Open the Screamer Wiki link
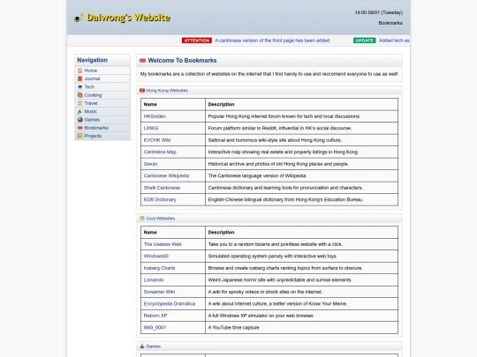This screenshot has width=477, height=357. 159,292
